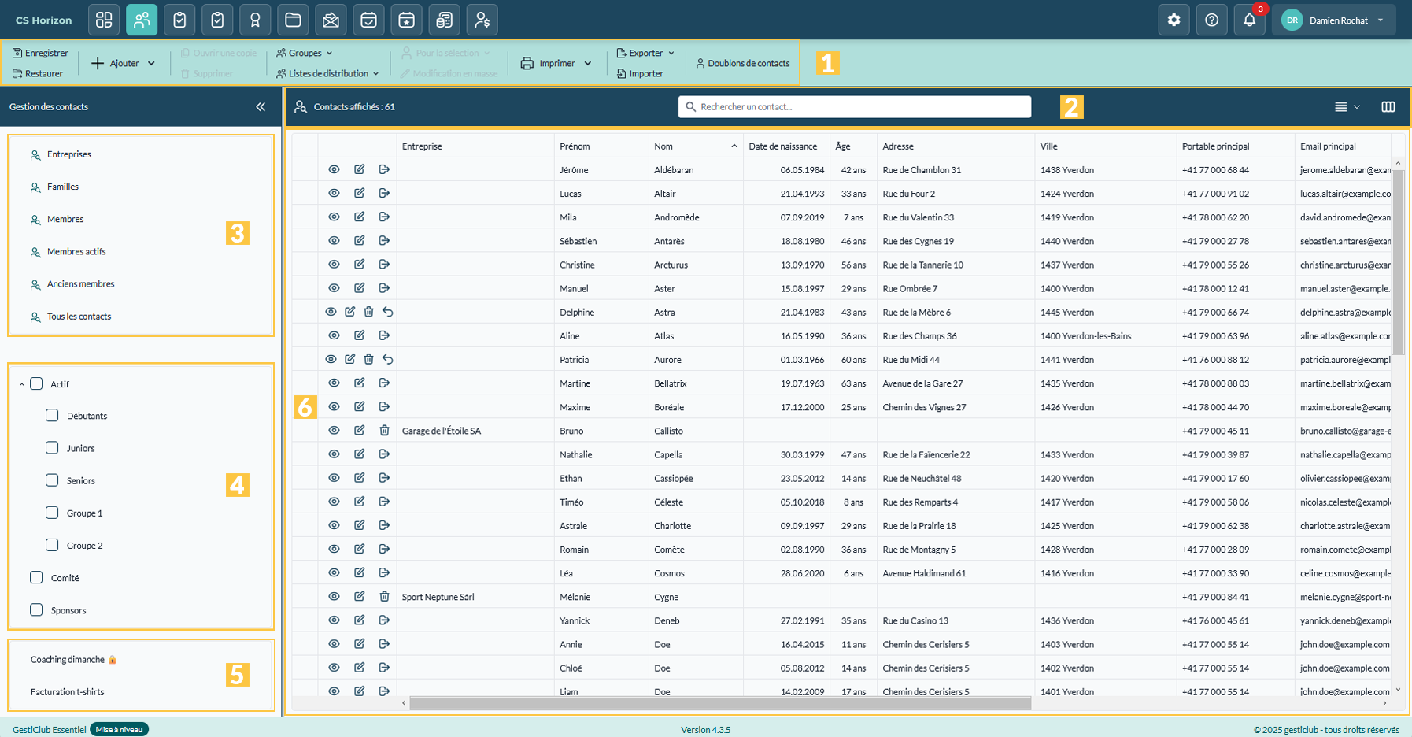
Task: Click the Restaurer button
Action: (38, 73)
